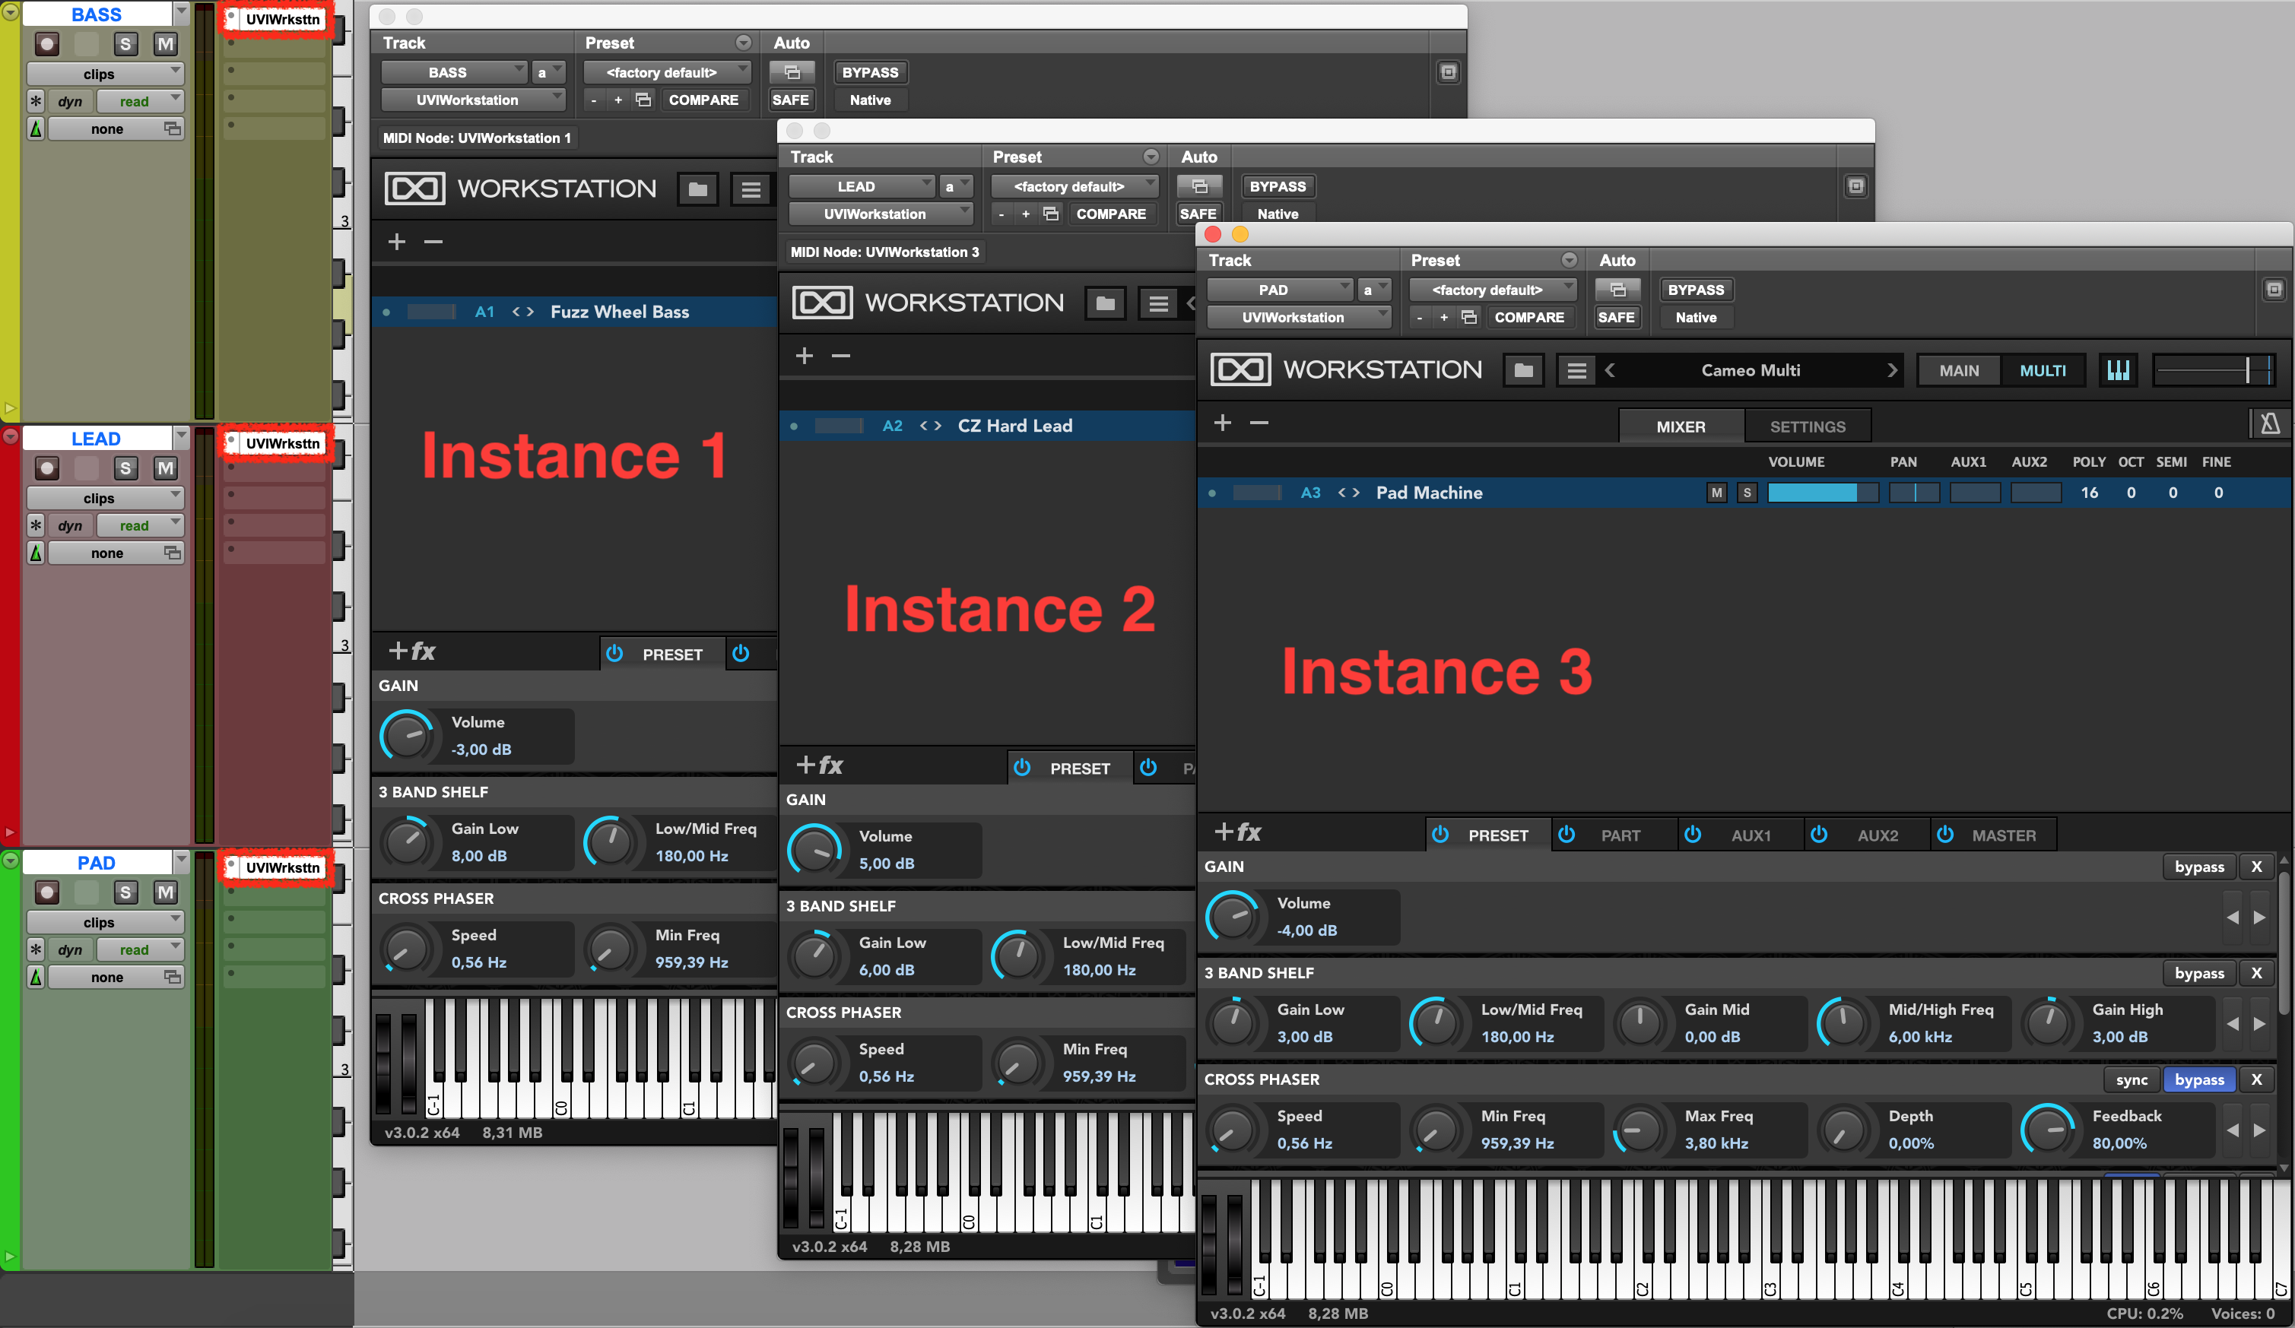Click sync on CROSS PHASER
The width and height of the screenshot is (2295, 1328).
[x=2131, y=1079]
